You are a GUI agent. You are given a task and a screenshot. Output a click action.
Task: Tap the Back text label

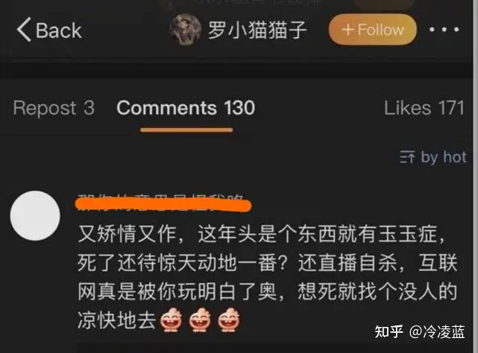(58, 31)
